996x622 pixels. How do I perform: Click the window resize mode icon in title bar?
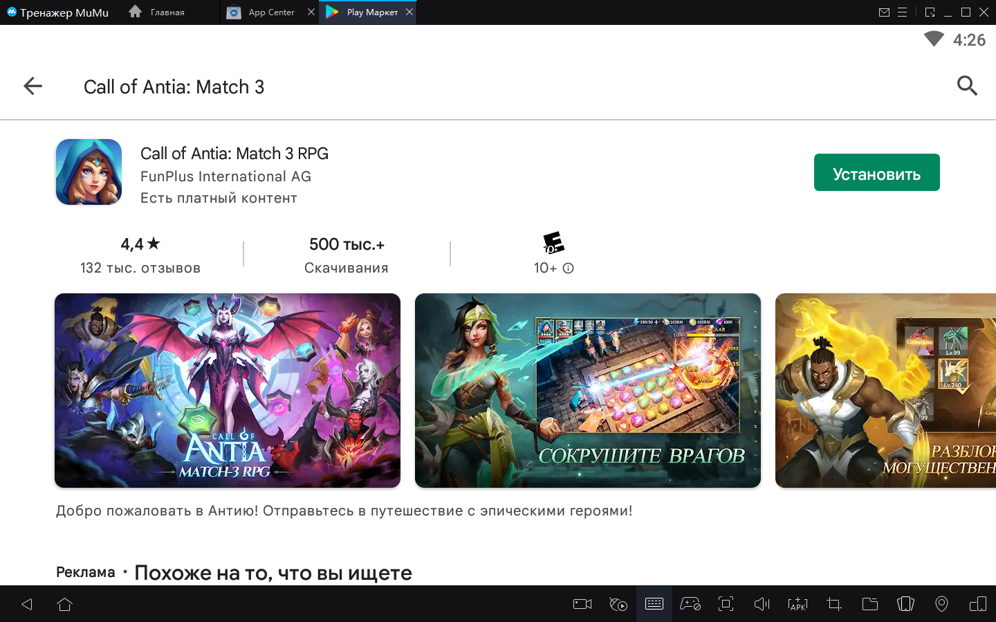pyautogui.click(x=930, y=12)
